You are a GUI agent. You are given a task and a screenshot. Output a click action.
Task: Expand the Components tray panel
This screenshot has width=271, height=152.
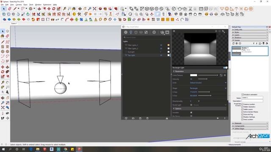pyautogui.click(x=250, y=126)
